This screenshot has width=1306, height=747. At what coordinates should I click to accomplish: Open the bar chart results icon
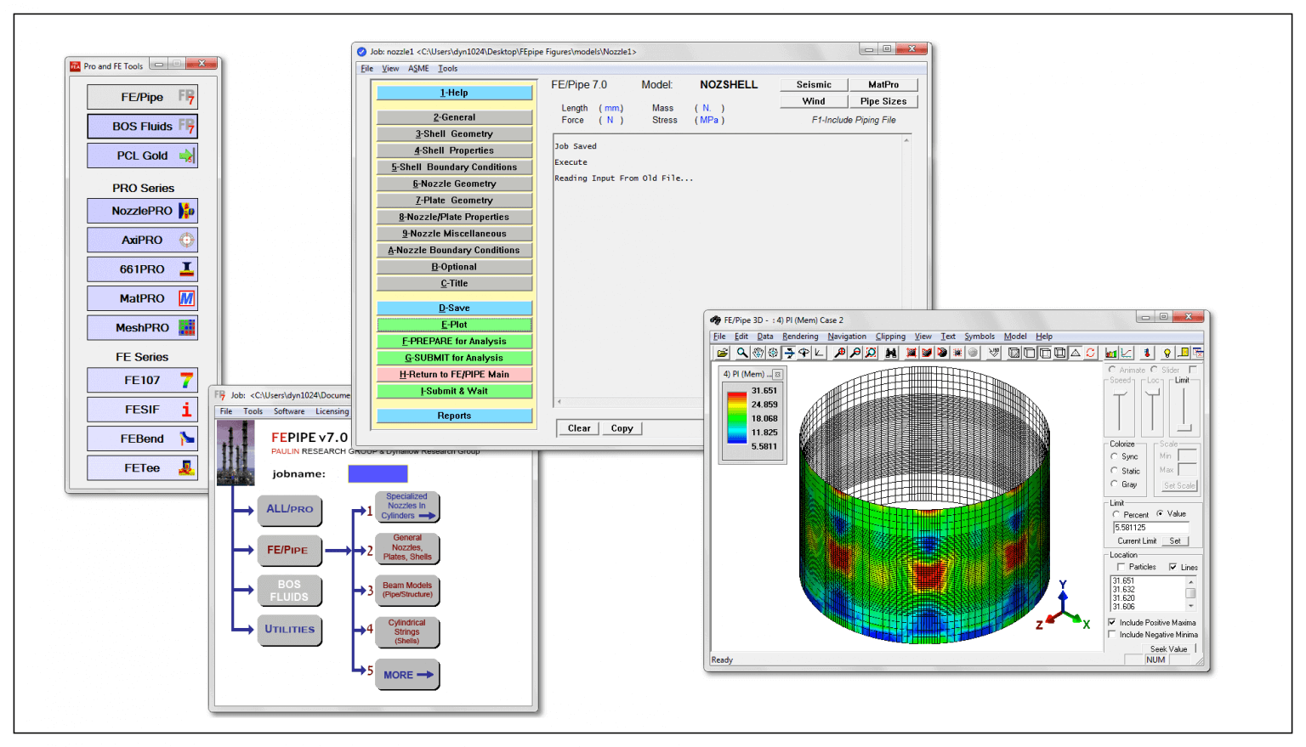coord(1111,352)
